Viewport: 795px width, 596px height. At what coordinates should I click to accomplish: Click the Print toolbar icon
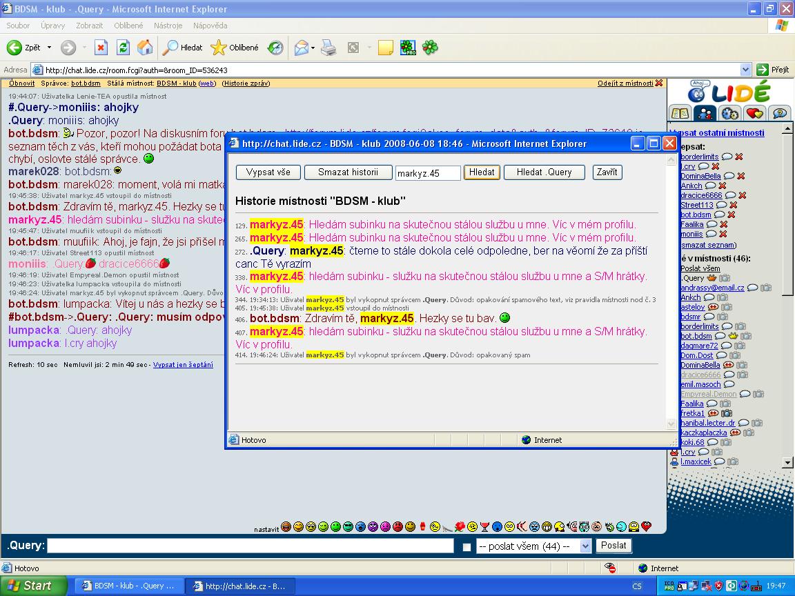click(x=328, y=48)
